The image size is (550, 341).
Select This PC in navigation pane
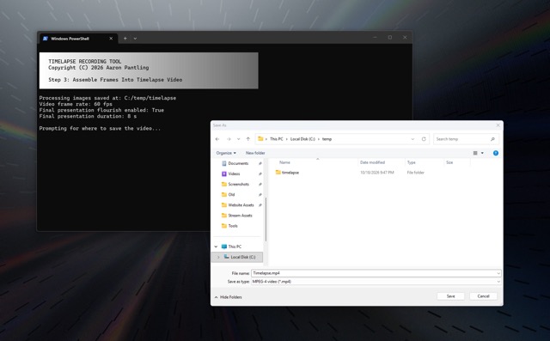click(x=235, y=247)
